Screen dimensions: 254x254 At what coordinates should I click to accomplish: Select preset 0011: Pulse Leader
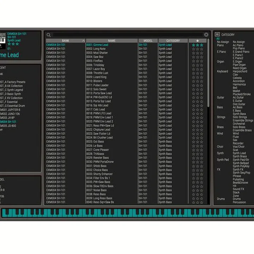(97, 85)
